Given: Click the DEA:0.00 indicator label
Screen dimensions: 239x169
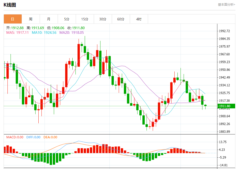Looking at the screenshot, I should [x=50, y=137].
